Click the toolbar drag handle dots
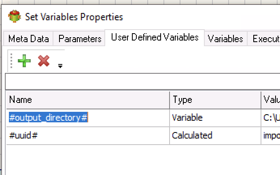The width and height of the screenshot is (280, 175). click(x=11, y=61)
